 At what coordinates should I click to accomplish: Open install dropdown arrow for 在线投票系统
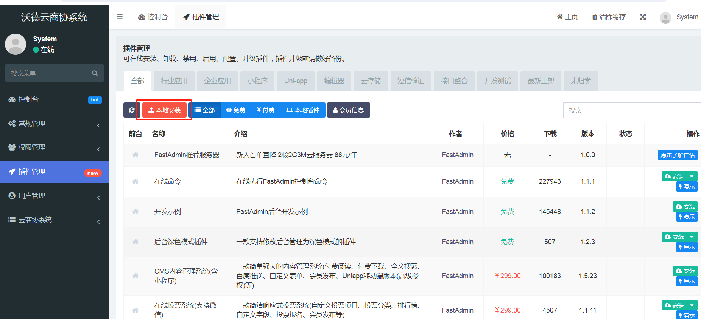click(692, 305)
